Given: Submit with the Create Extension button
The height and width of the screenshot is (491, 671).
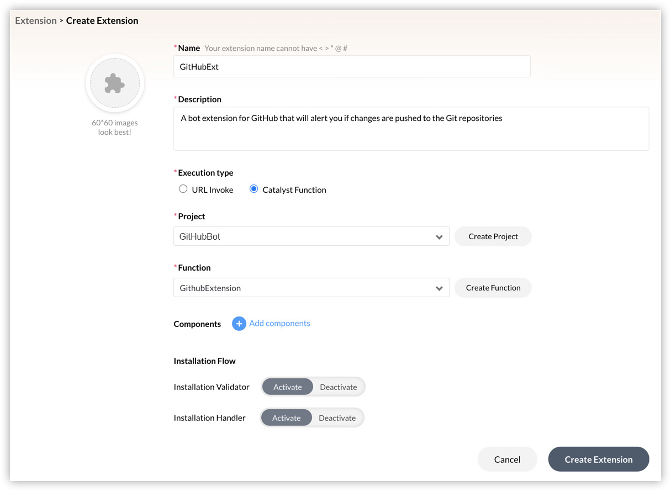Looking at the screenshot, I should point(598,460).
